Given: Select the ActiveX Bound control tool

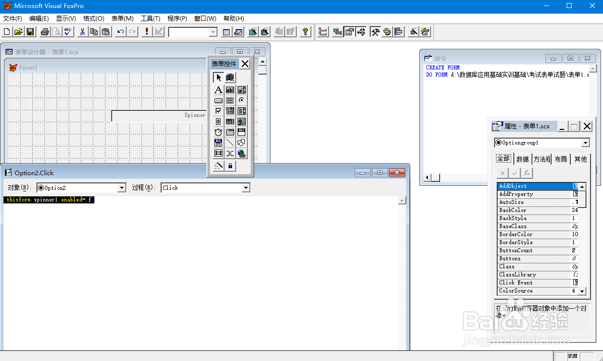Looking at the screenshot, I should click(x=218, y=142).
